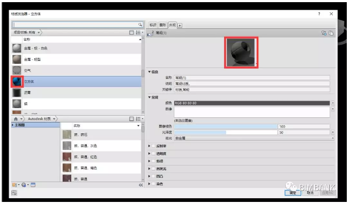Toggle project materials panel view icon
Image resolution: width=350 pixels, height=203 pixels.
pos(131,33)
